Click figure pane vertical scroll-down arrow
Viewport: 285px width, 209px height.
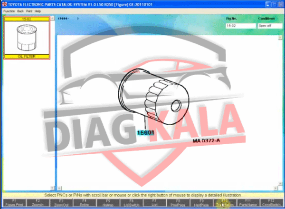[280, 183]
